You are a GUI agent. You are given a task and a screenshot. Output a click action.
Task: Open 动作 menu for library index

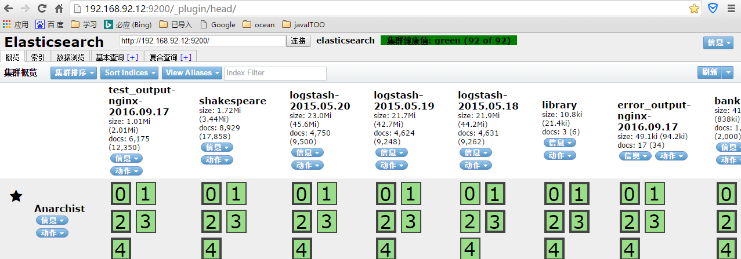click(x=559, y=155)
